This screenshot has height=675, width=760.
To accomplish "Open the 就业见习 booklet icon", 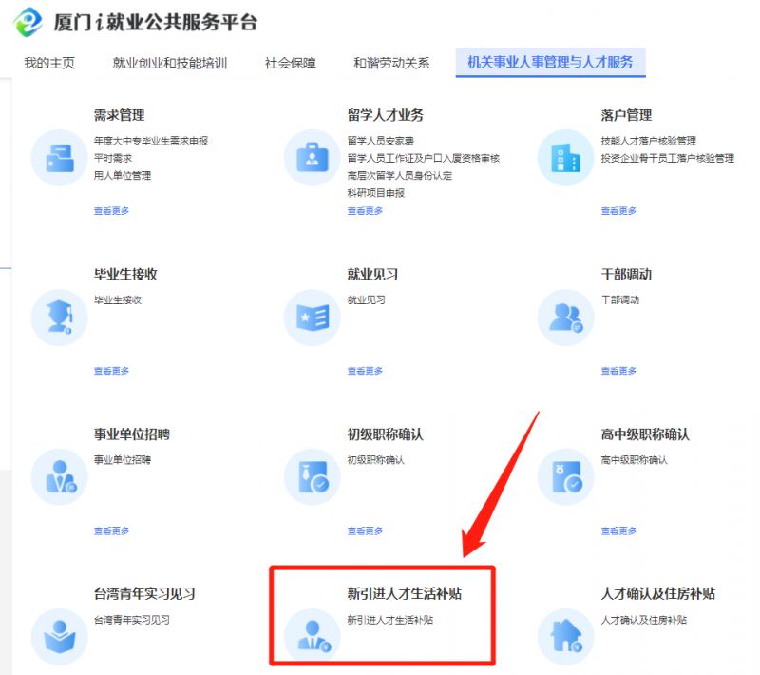I will [313, 318].
